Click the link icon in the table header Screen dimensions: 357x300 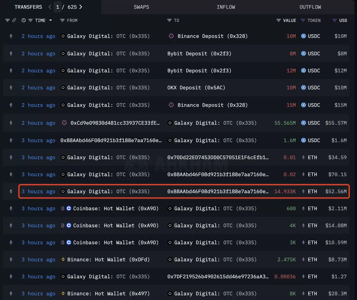[14, 20]
